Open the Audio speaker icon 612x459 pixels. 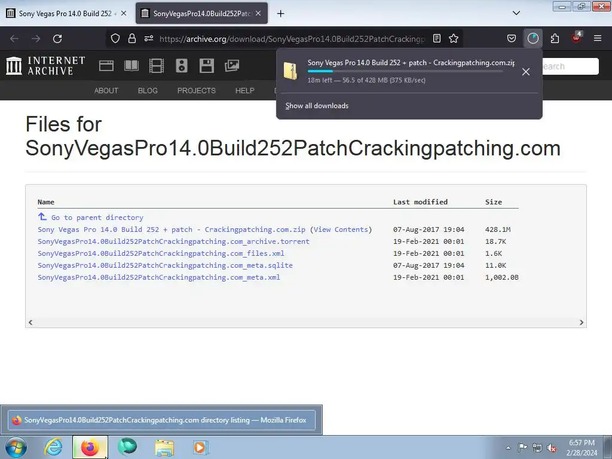click(x=182, y=66)
